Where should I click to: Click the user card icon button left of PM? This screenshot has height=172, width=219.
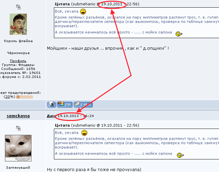(52, 104)
